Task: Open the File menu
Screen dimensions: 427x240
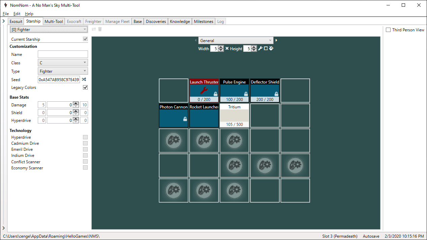Action: (x=6, y=14)
